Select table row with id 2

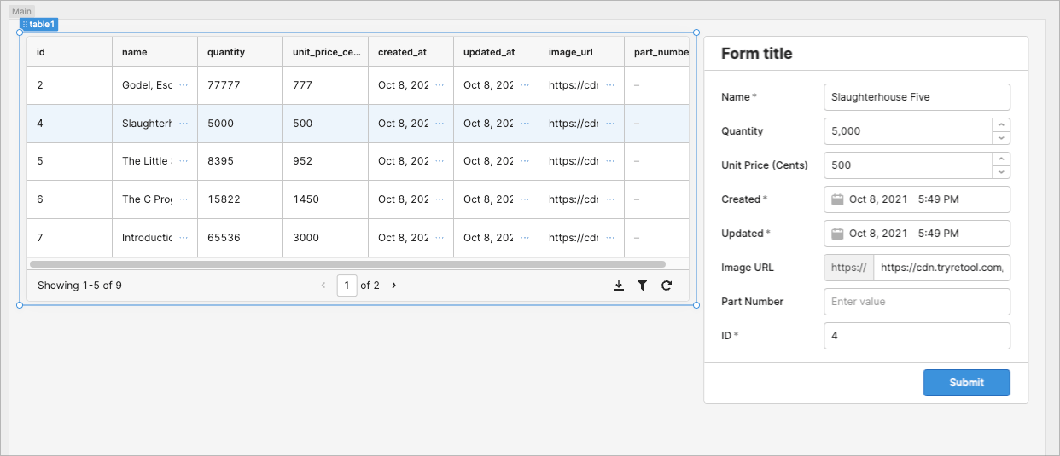358,85
